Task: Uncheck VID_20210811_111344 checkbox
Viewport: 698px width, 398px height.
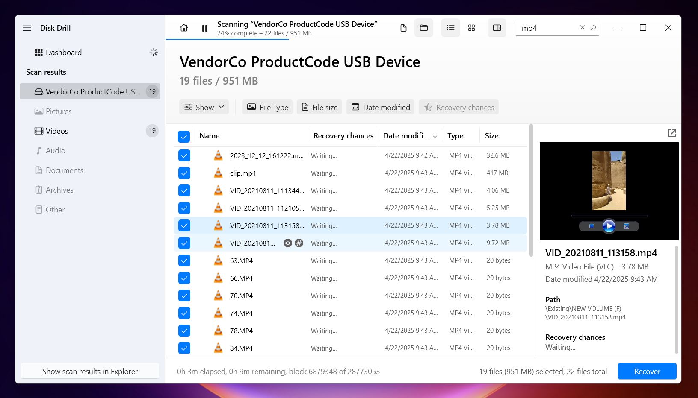Action: coord(184,190)
